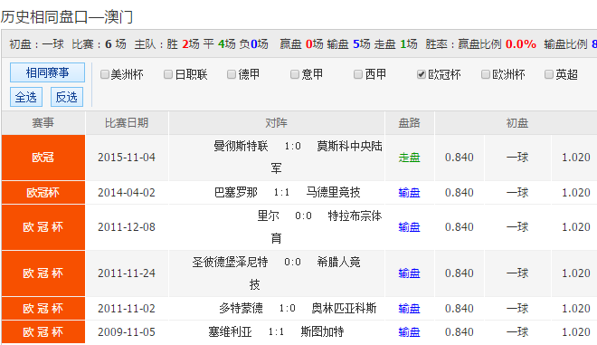Click the 塞维利亚 team name

click(230, 331)
